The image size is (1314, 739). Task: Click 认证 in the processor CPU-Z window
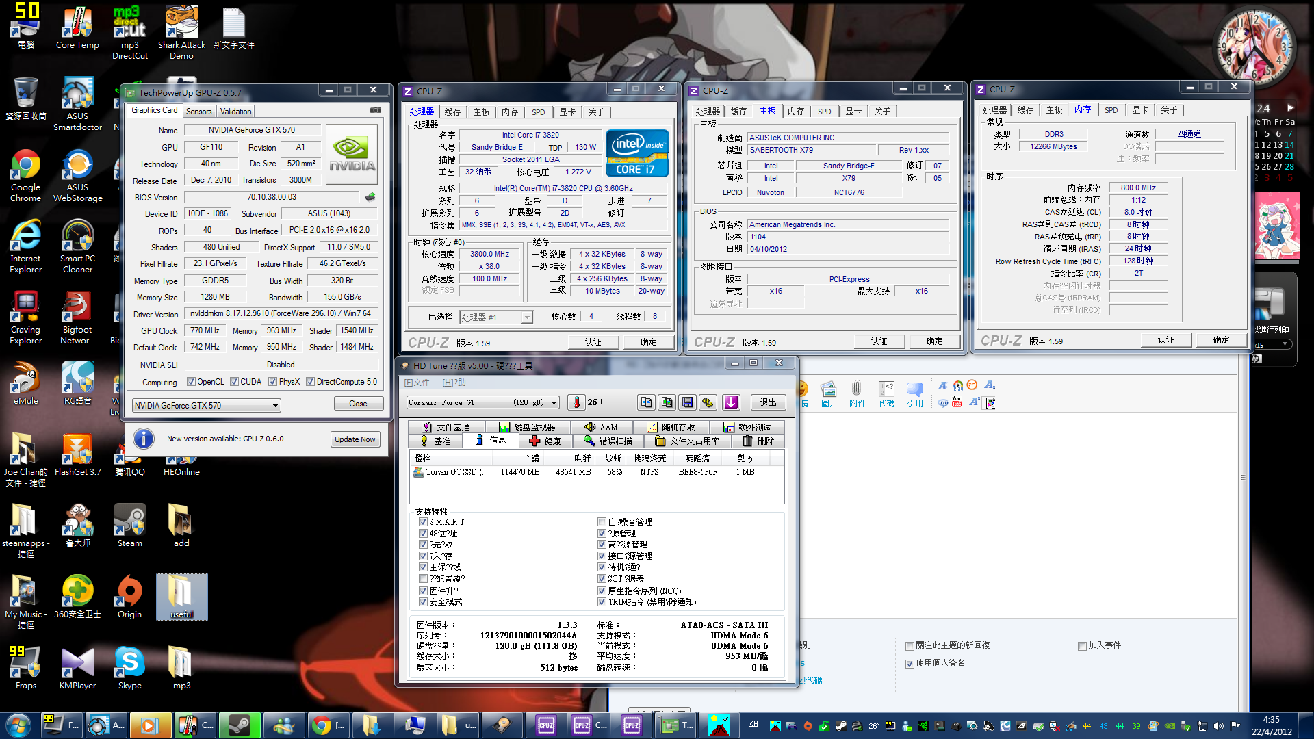point(593,341)
